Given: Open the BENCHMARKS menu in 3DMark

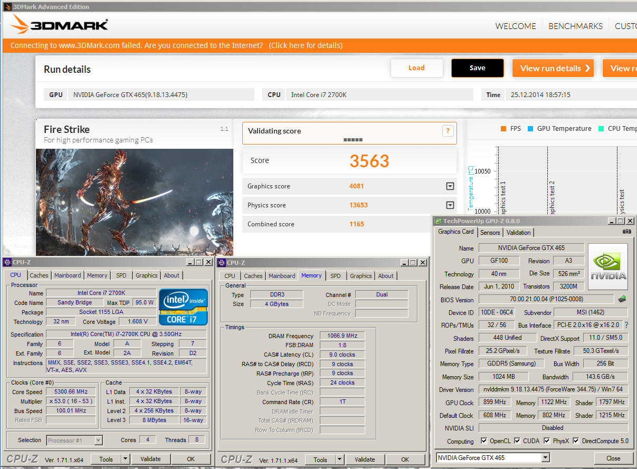Looking at the screenshot, I should [x=575, y=26].
